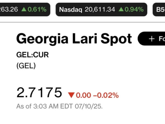Open the ticker chip showing 263.26
Viewport: 165px width, 124px height.
point(25,9)
